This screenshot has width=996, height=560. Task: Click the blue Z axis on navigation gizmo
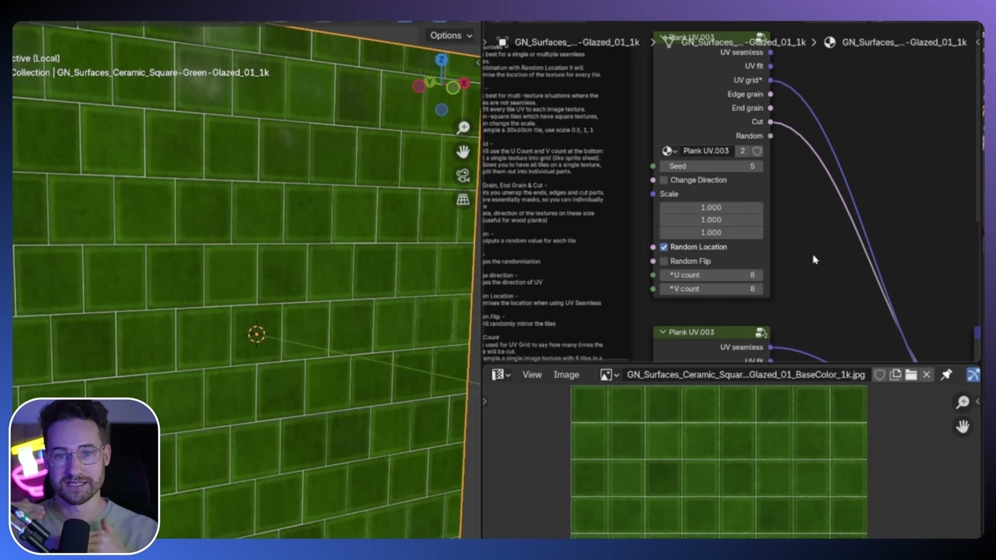pyautogui.click(x=441, y=60)
